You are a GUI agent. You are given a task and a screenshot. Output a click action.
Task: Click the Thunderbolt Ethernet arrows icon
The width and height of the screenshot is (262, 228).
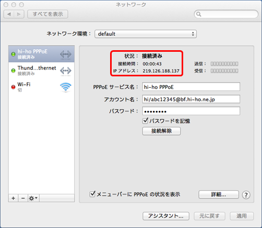point(66,71)
